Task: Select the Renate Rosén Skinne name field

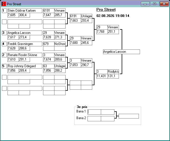Action: [25, 55]
